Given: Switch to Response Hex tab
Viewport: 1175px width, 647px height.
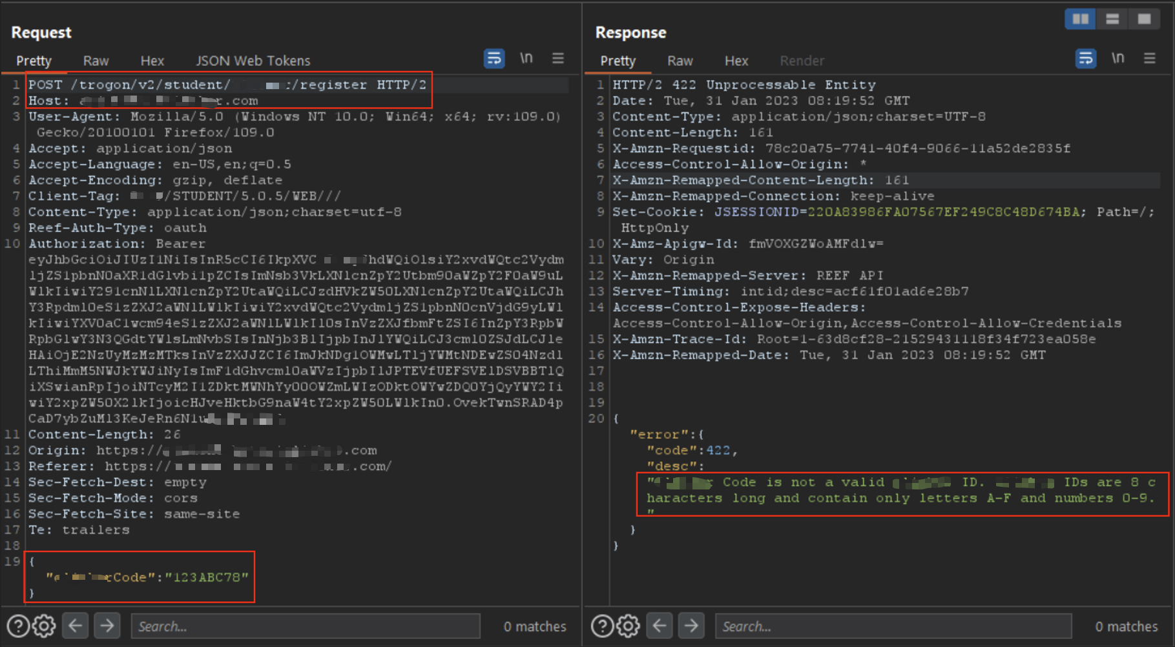Looking at the screenshot, I should click(x=736, y=61).
